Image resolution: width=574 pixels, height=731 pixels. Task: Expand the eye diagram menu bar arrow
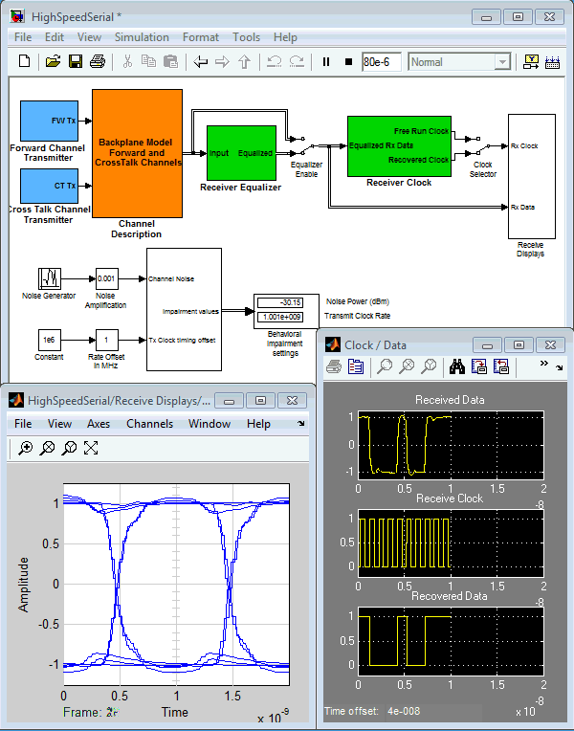click(301, 423)
